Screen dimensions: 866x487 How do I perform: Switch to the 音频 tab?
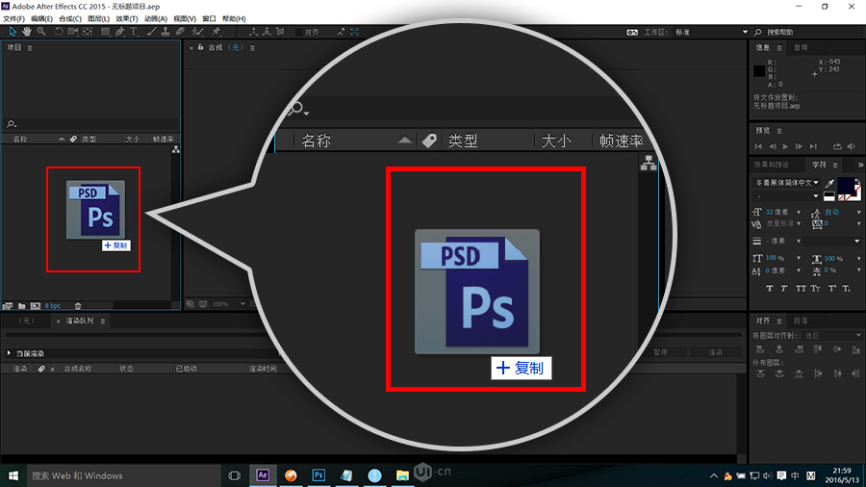[x=801, y=47]
